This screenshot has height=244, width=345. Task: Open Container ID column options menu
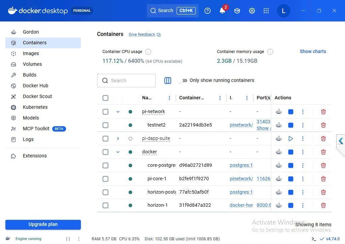click(x=220, y=98)
